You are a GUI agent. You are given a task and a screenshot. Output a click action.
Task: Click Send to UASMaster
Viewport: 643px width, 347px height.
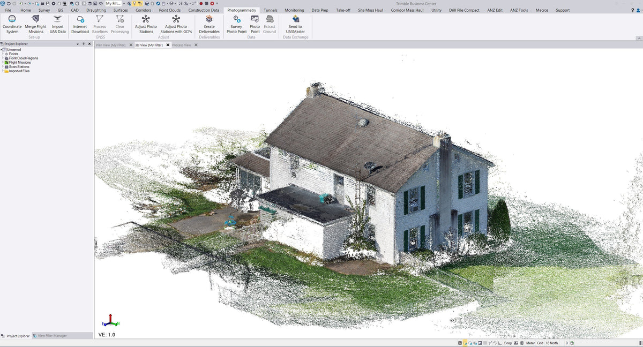(295, 25)
